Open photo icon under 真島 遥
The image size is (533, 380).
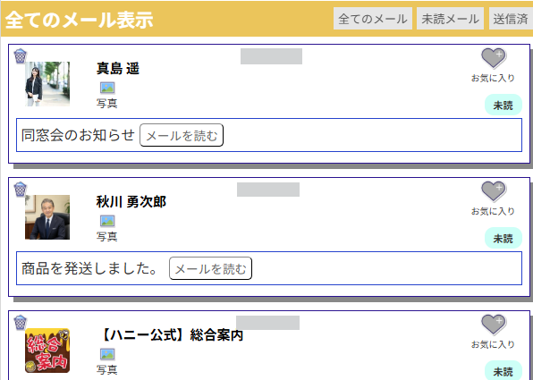point(107,88)
